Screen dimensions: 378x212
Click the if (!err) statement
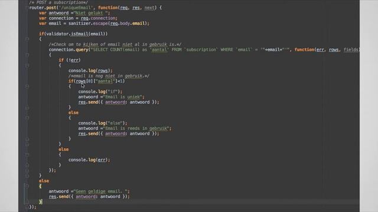click(x=70, y=60)
